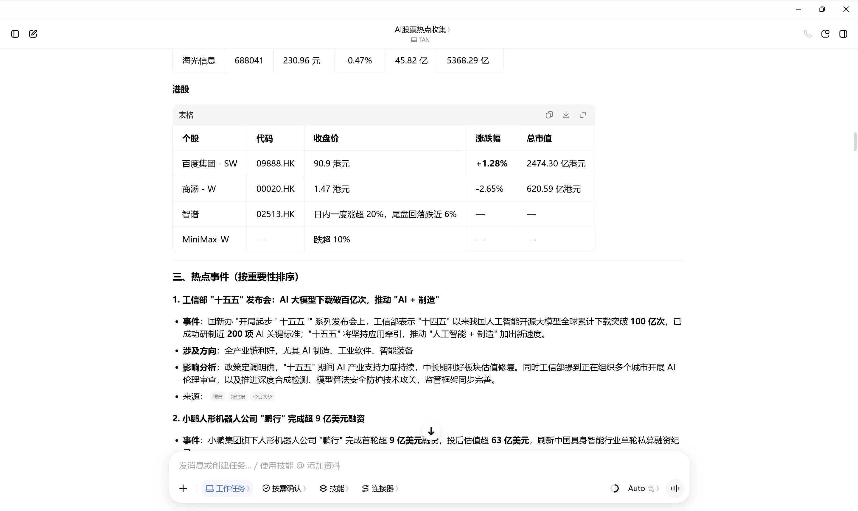Click the loading spinner beside Auto

pos(615,488)
